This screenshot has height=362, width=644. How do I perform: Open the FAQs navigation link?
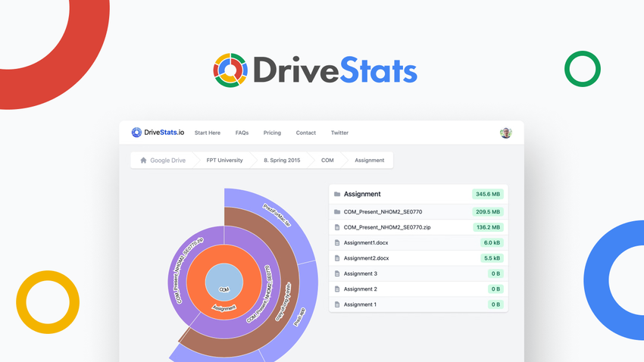tap(242, 133)
